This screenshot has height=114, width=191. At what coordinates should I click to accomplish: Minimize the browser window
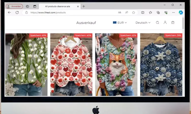point(165,5)
